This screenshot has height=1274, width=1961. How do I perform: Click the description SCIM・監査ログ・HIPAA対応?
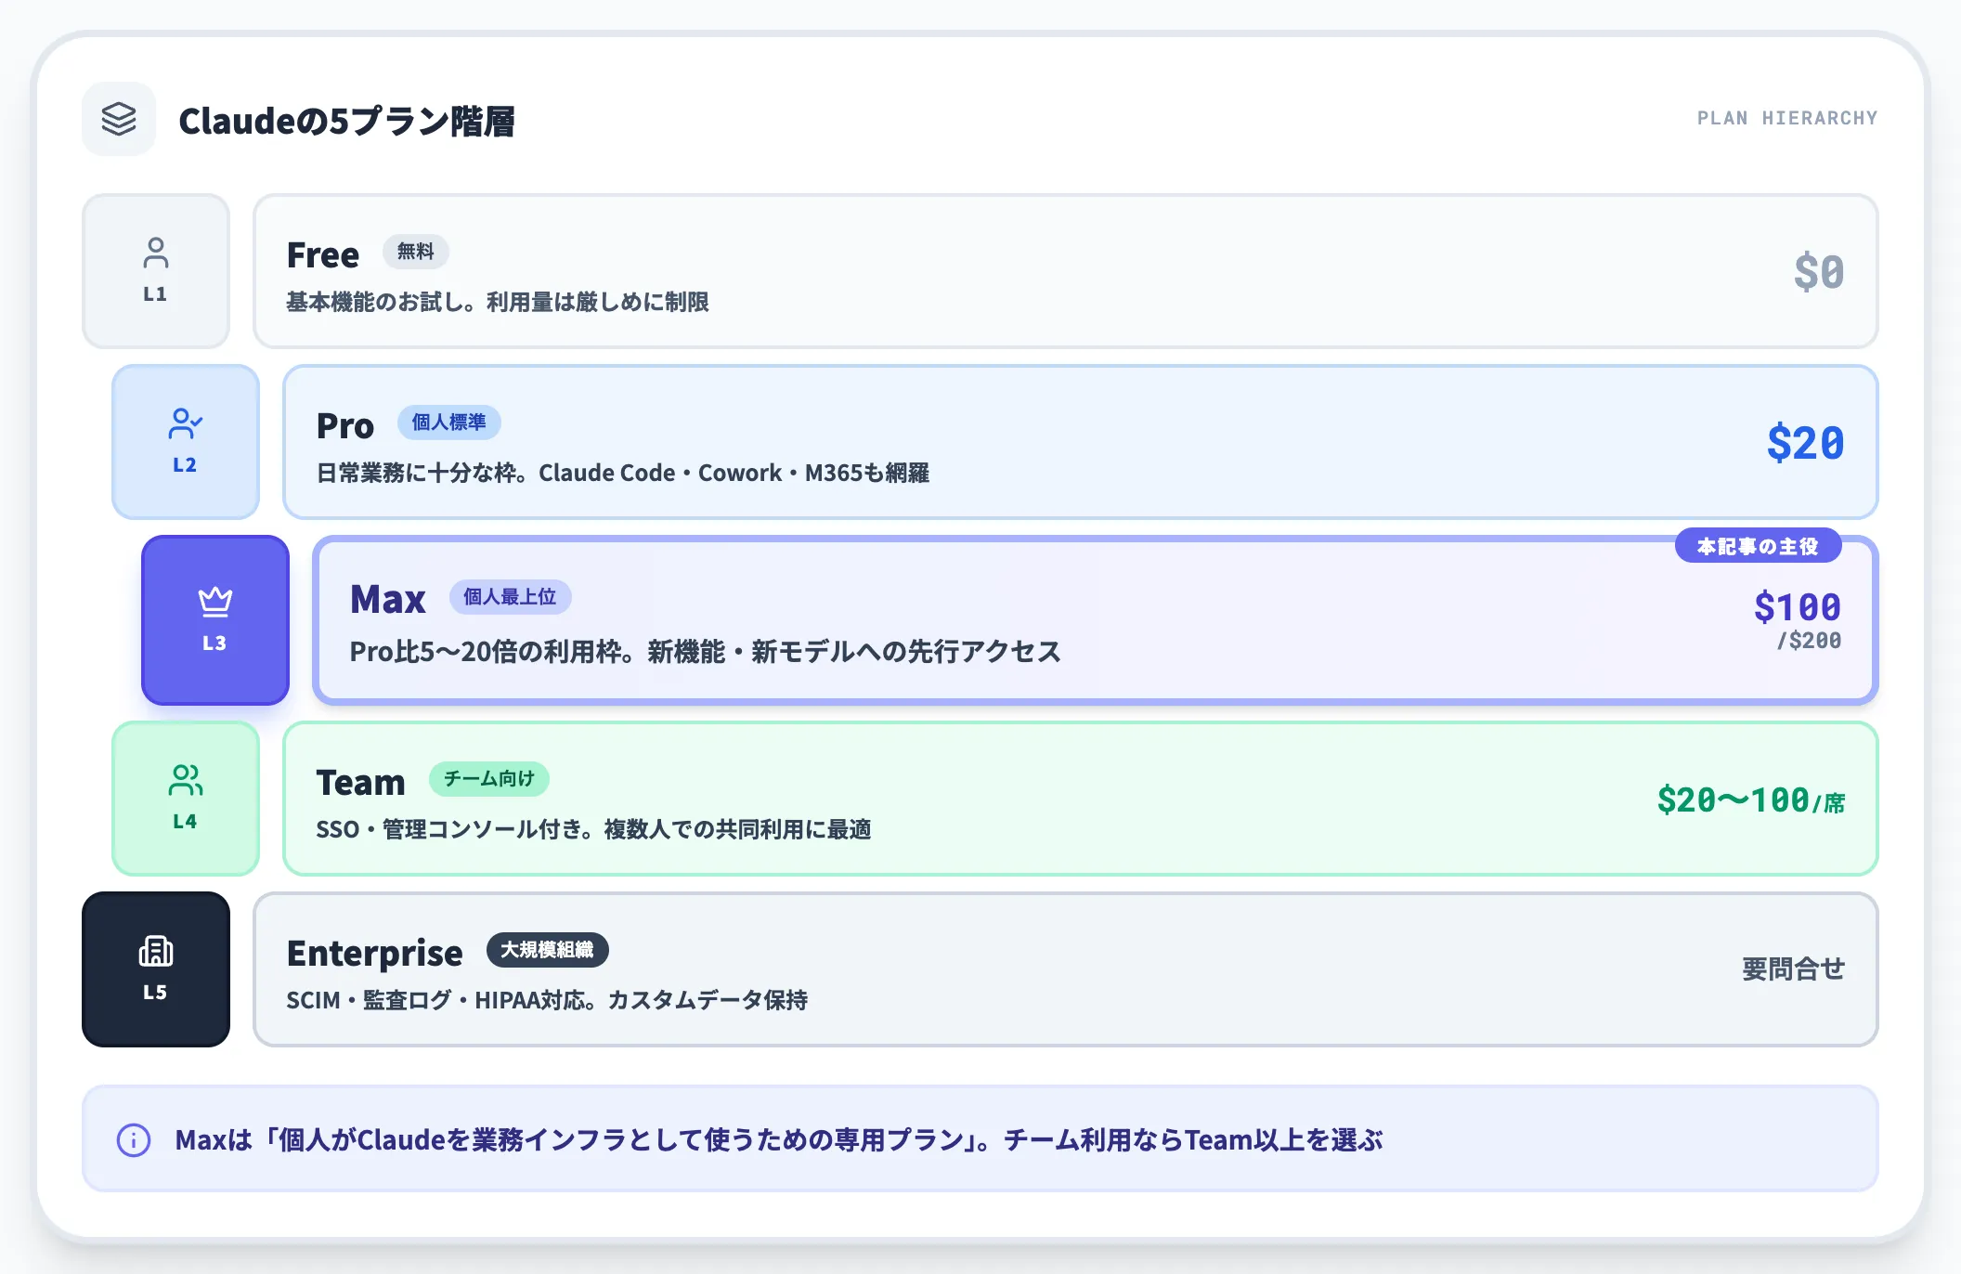547,1000
